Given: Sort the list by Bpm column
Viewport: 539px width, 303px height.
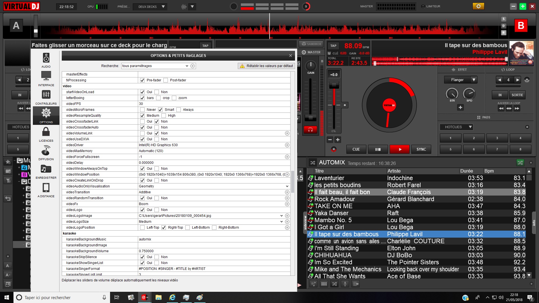Looking at the screenshot, I should click(504, 171).
